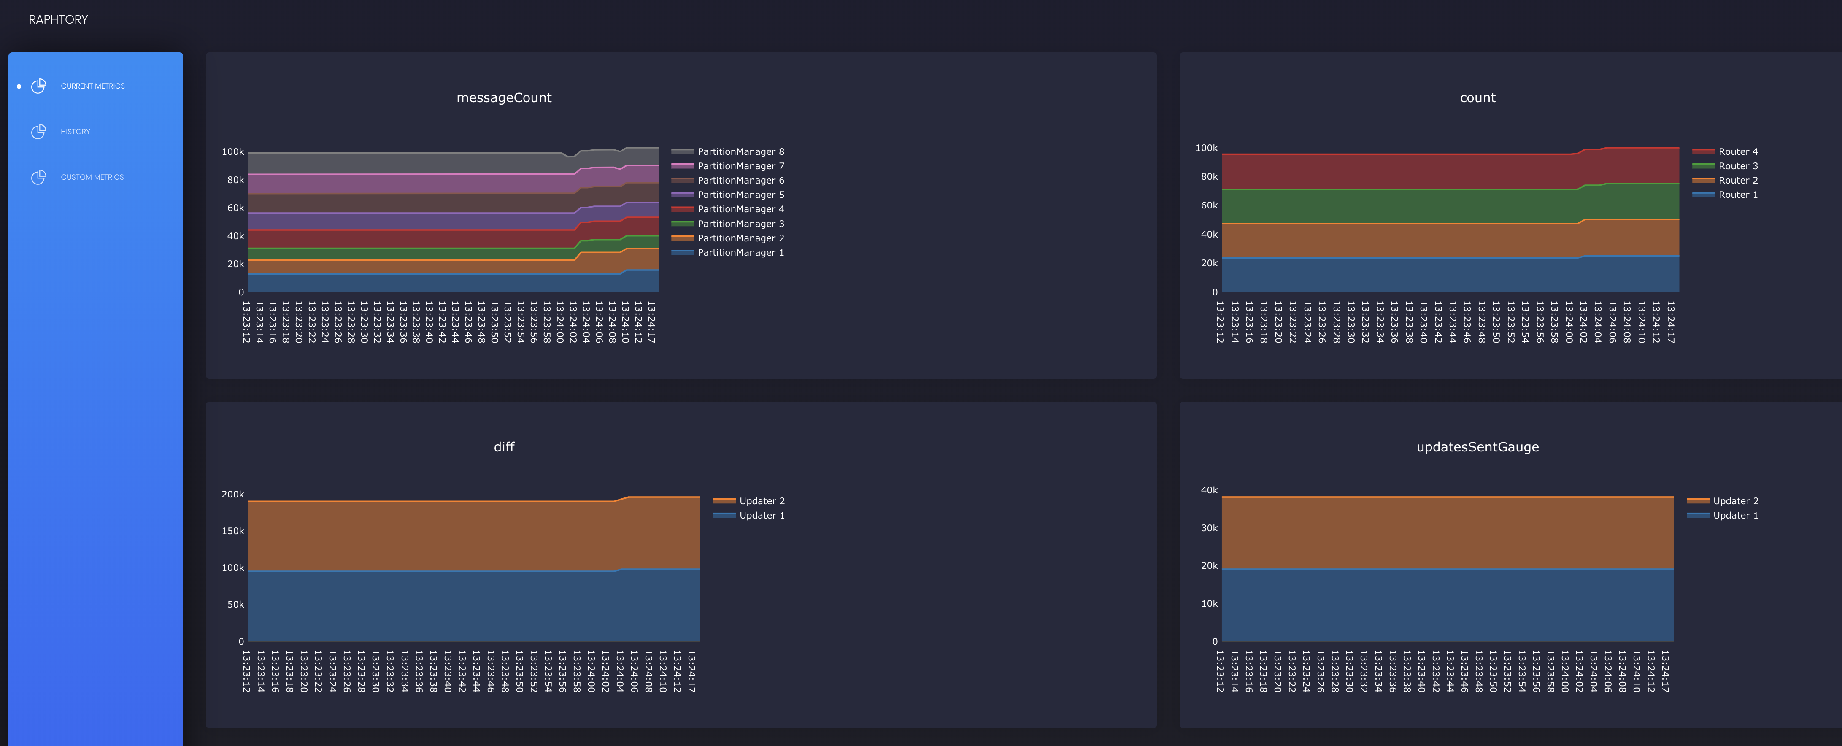The width and height of the screenshot is (1842, 746).
Task: Go to the History page
Action: [75, 132]
